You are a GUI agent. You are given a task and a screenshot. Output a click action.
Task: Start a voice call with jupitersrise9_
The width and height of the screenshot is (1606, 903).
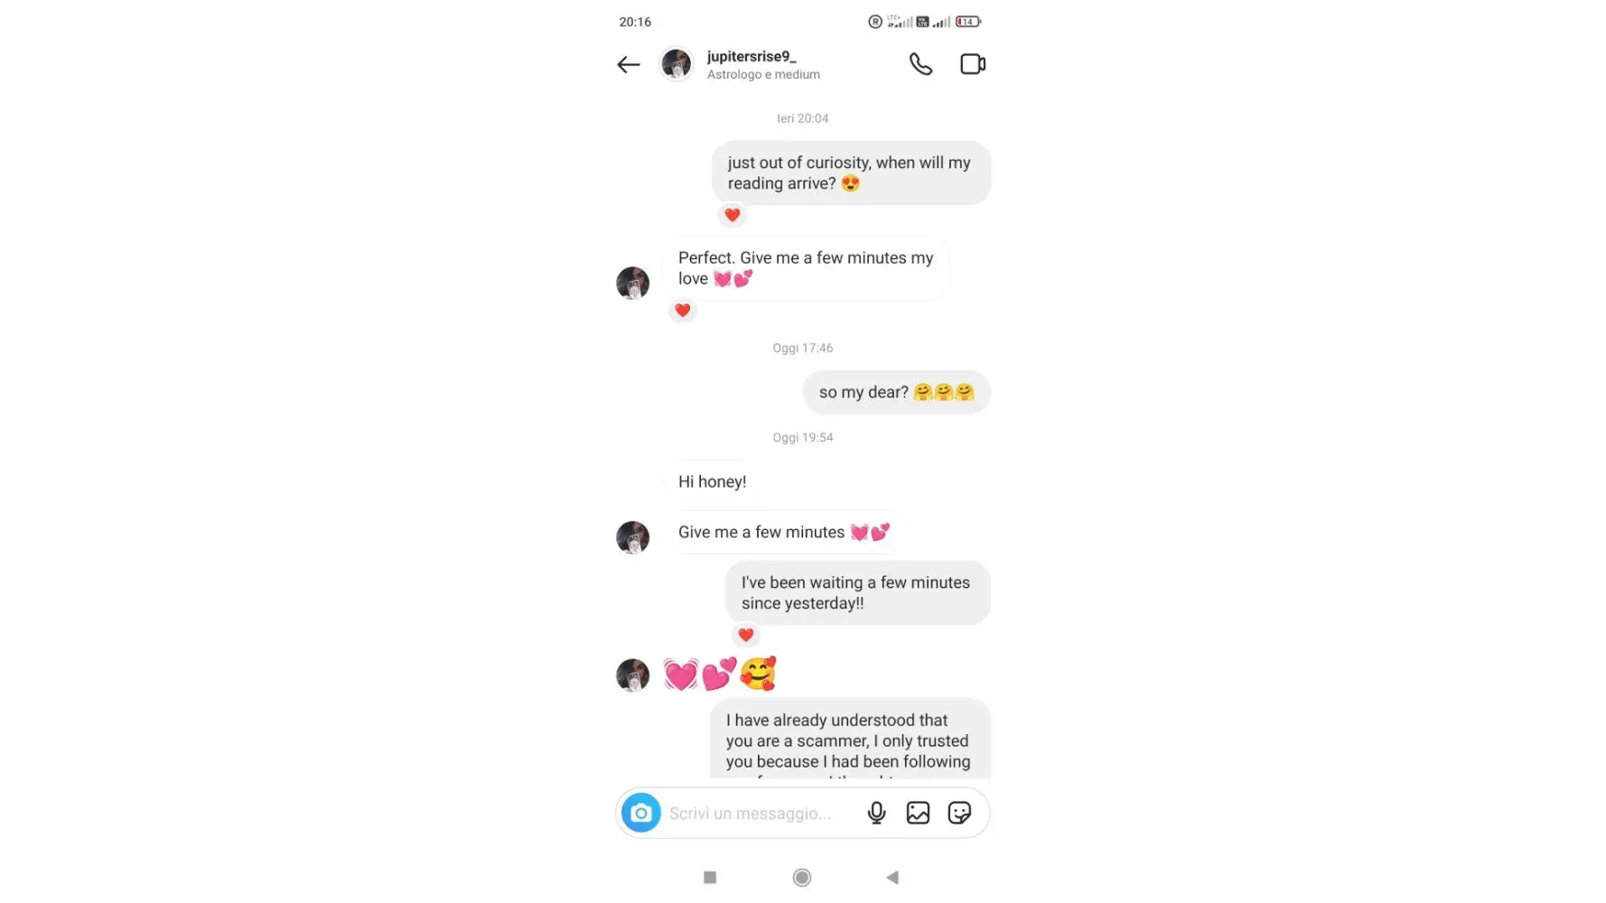click(920, 64)
